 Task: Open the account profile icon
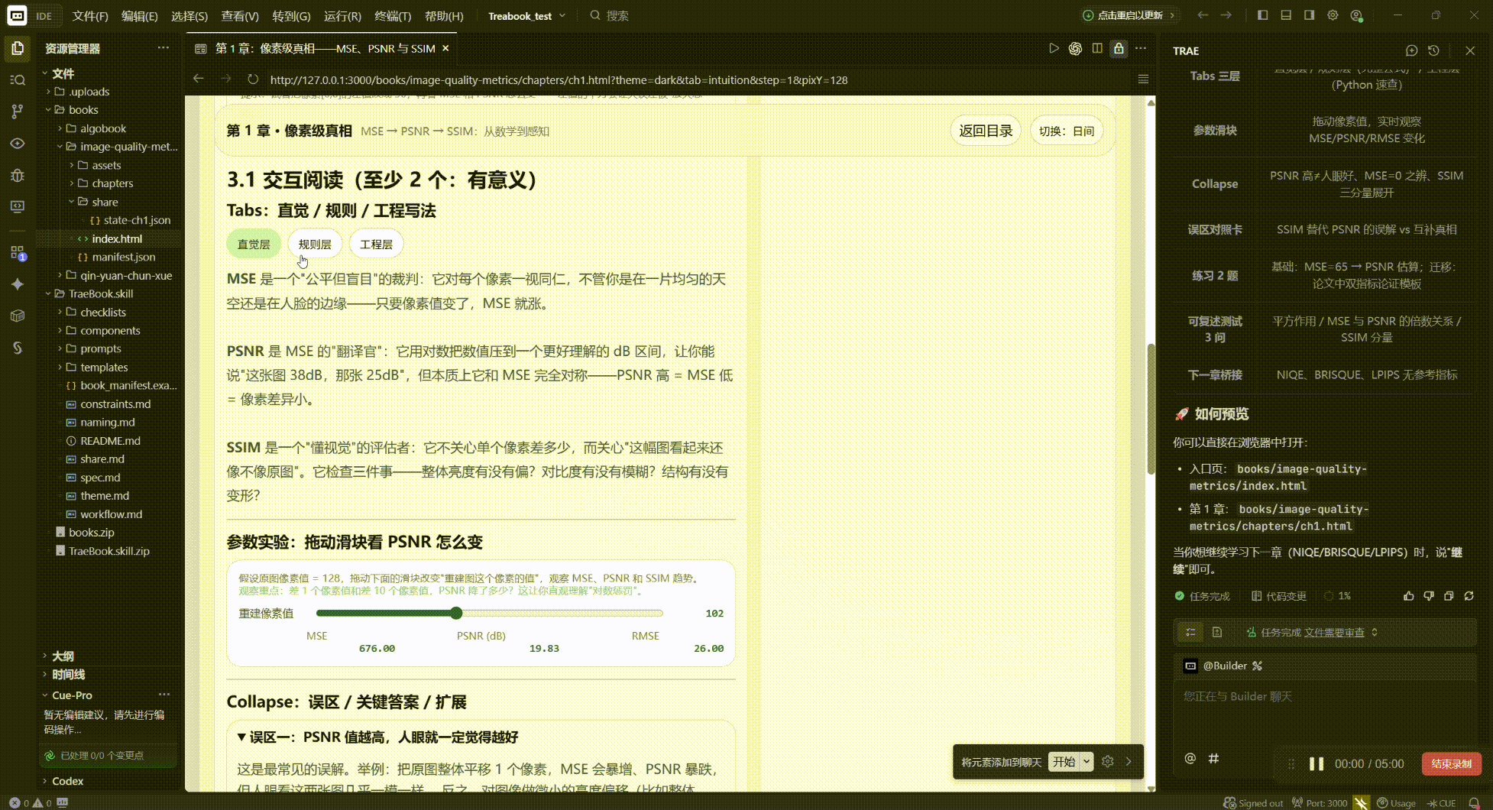tap(1356, 15)
